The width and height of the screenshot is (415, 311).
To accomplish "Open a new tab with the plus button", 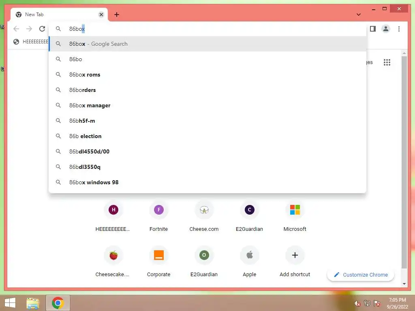I will [x=117, y=15].
